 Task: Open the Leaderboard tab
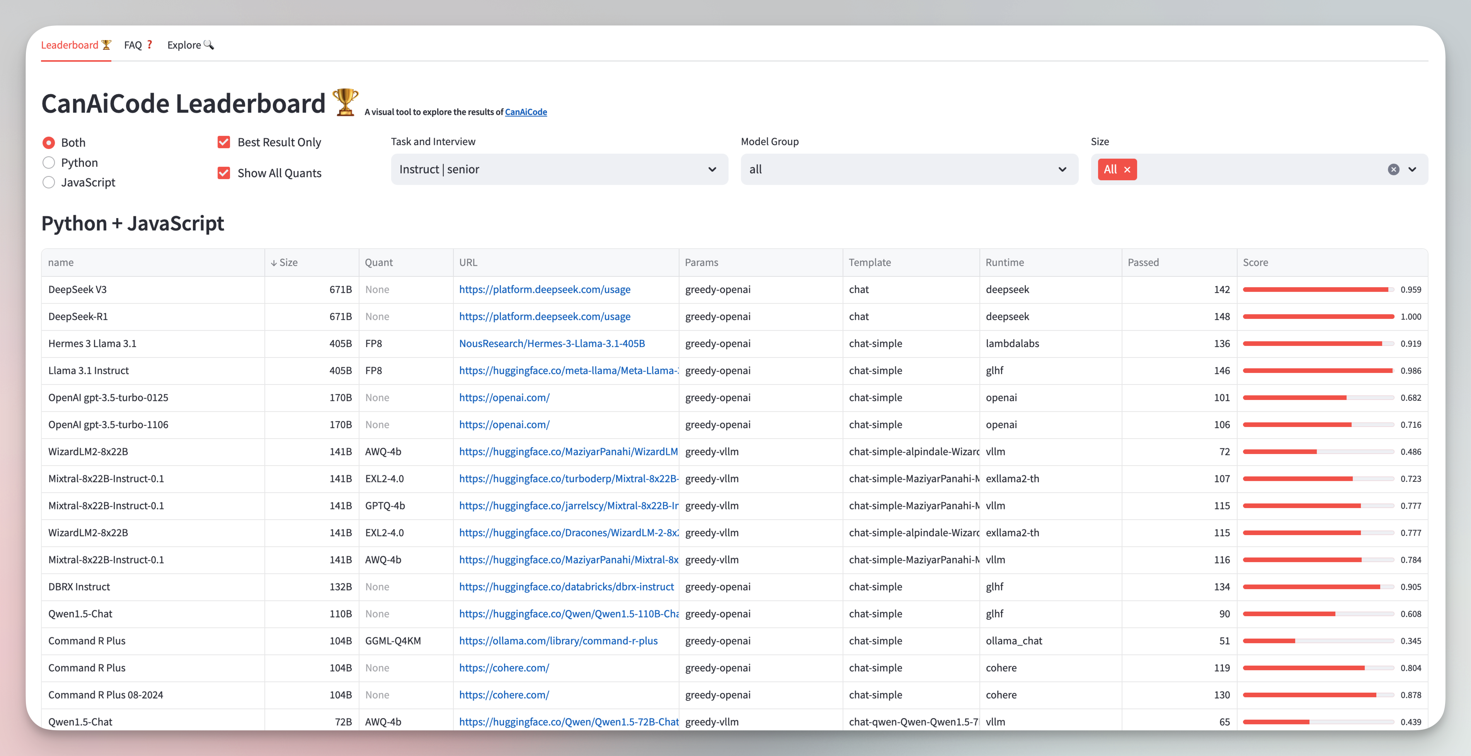tap(75, 45)
